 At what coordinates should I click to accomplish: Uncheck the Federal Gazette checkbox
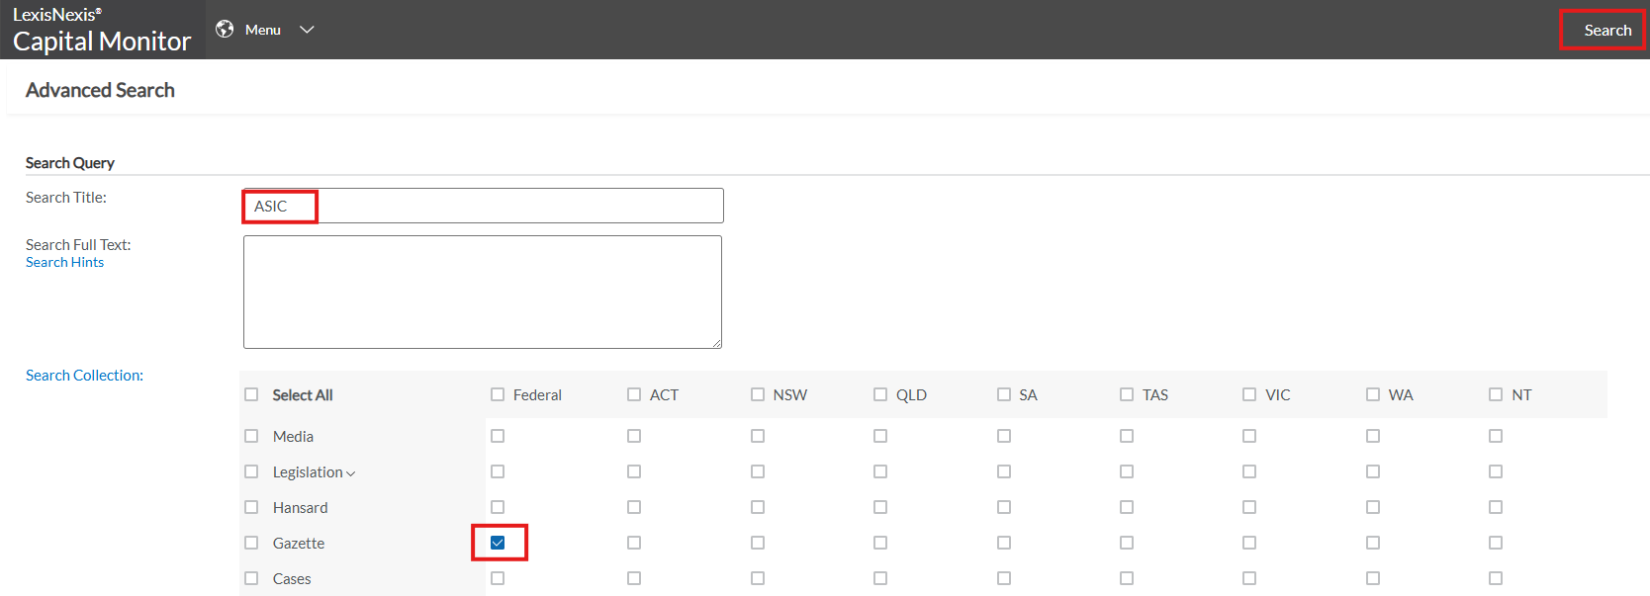(498, 543)
